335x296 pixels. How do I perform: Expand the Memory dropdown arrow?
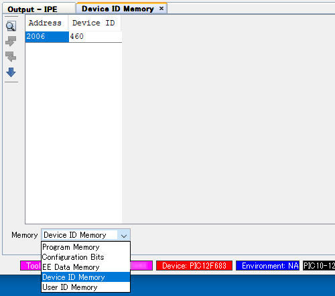click(124, 236)
